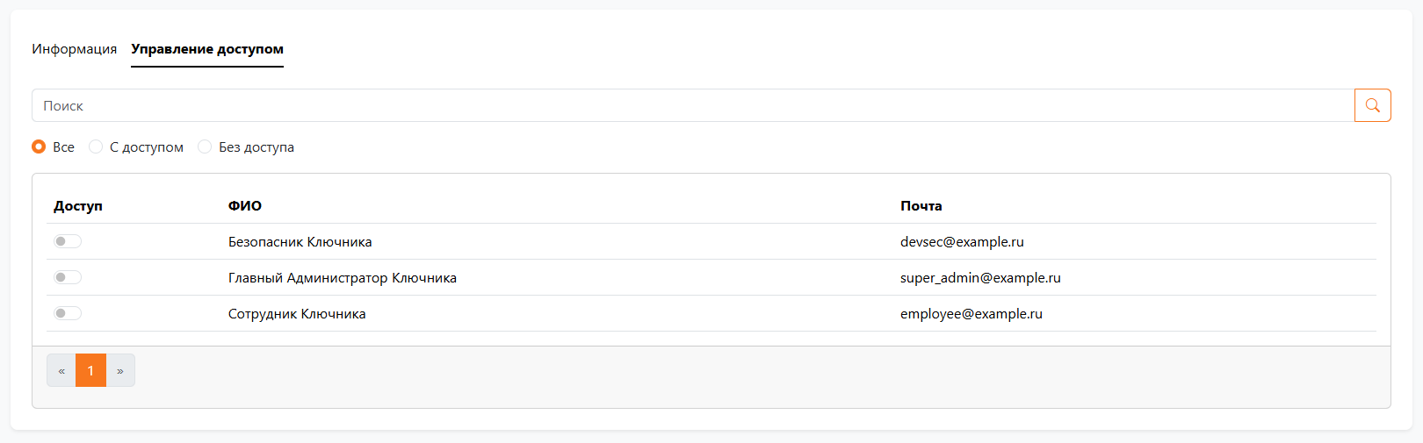Screen dimensions: 1423x443
Task: Open the Информация tab
Action: (x=75, y=49)
